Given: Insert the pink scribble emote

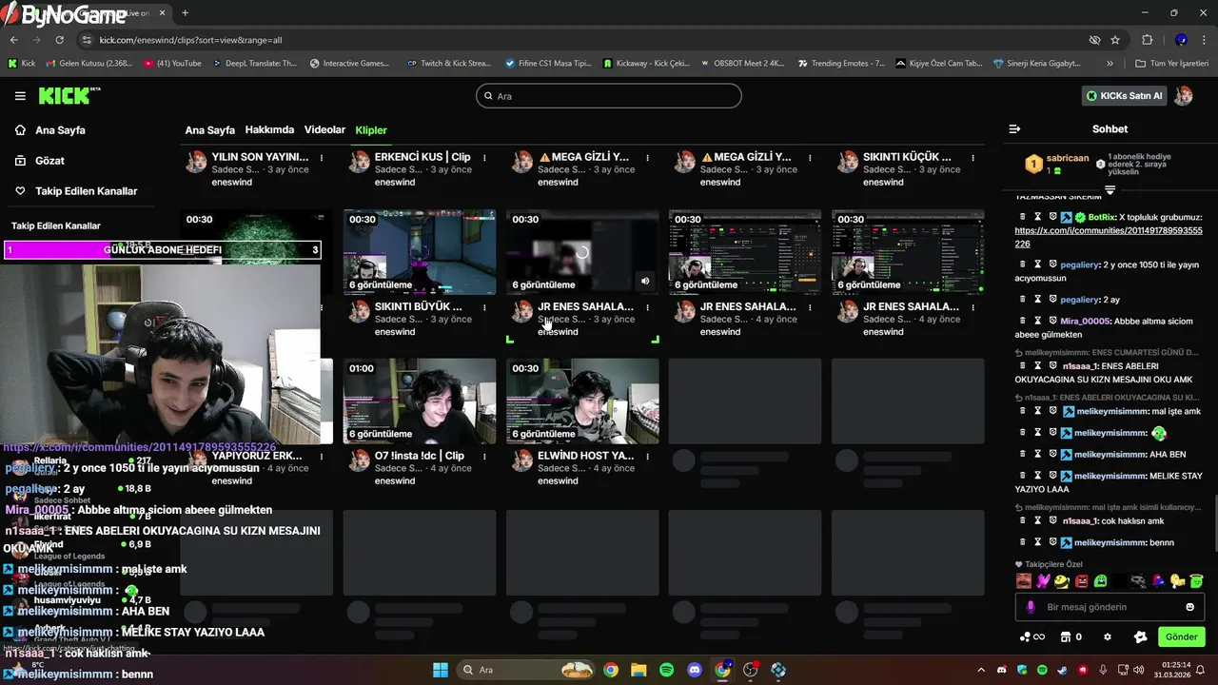Looking at the screenshot, I should [1043, 580].
